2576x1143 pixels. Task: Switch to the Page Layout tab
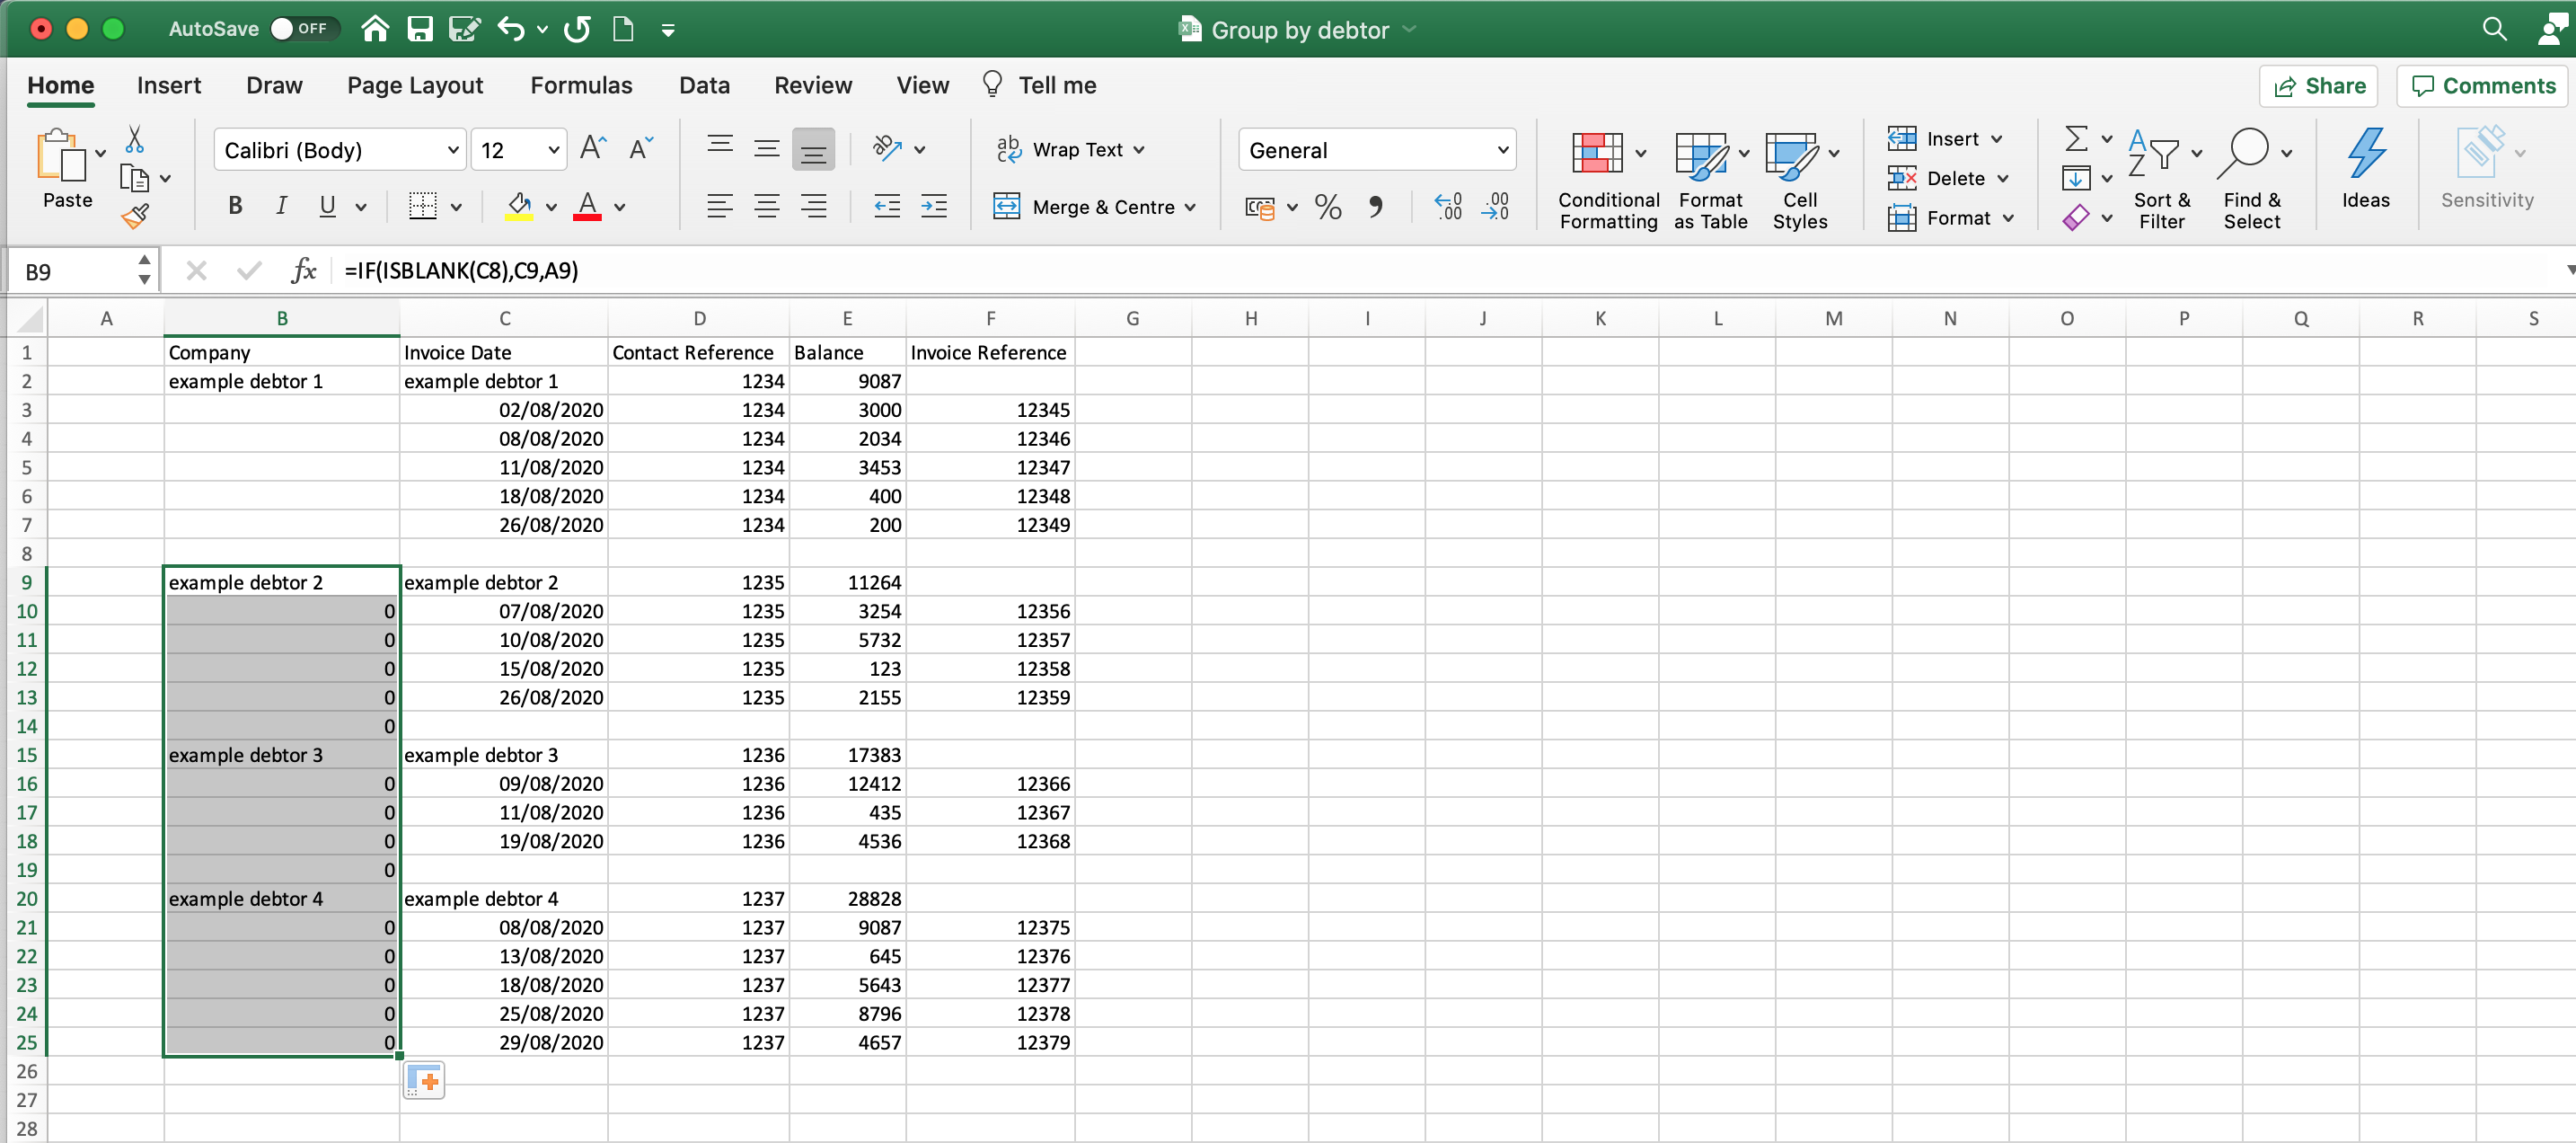point(415,85)
